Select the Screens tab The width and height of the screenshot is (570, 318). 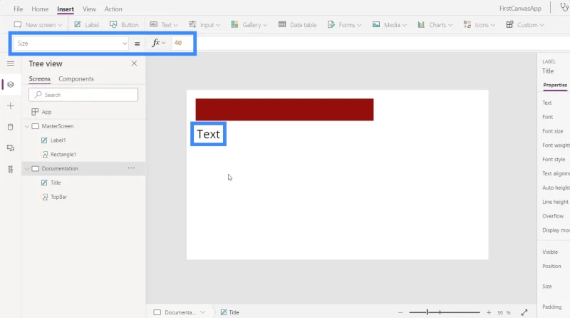[x=40, y=79]
